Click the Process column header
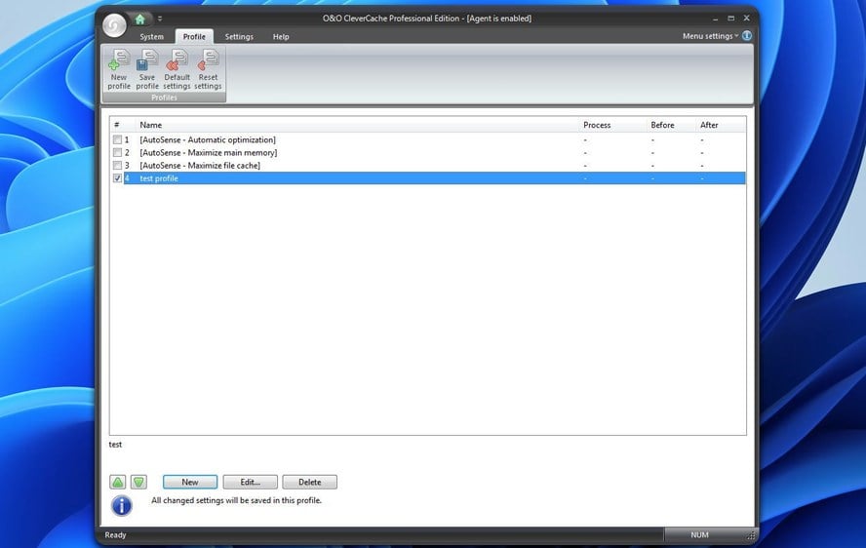The height and width of the screenshot is (548, 866). click(613, 125)
